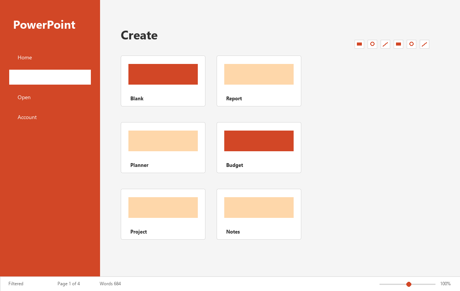Click the 100% zoom level value
The width and height of the screenshot is (460, 291).
pyautogui.click(x=445, y=284)
